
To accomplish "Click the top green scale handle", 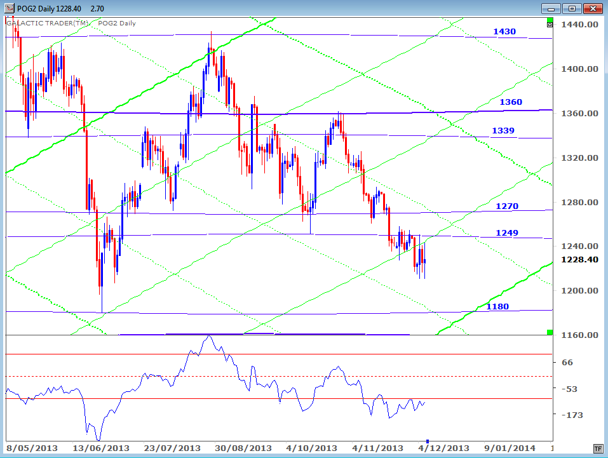I will point(550,20).
